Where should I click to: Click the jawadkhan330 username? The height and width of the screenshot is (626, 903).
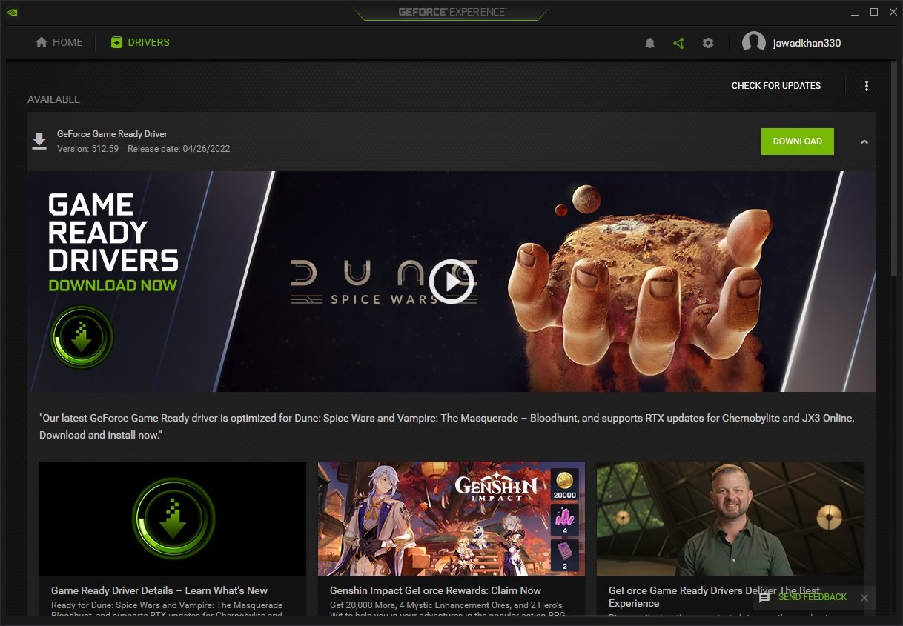(x=807, y=43)
